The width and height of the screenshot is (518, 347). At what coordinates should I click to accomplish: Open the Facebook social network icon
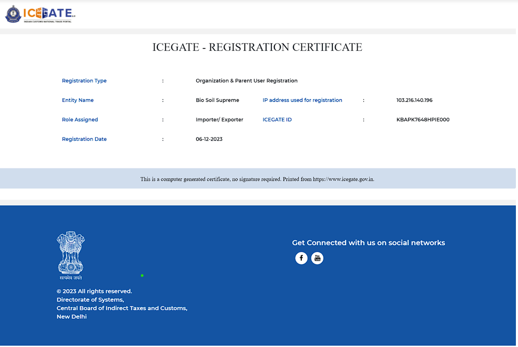point(301,258)
